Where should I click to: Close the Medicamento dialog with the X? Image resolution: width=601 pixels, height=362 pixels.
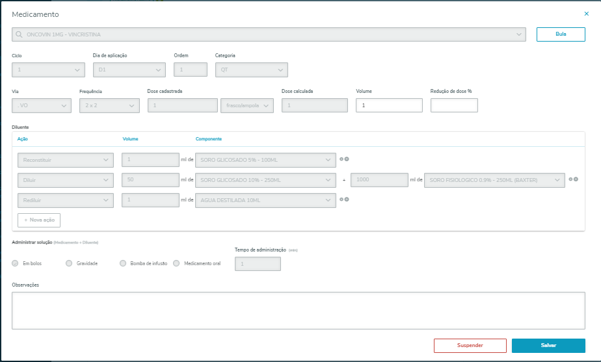click(587, 14)
